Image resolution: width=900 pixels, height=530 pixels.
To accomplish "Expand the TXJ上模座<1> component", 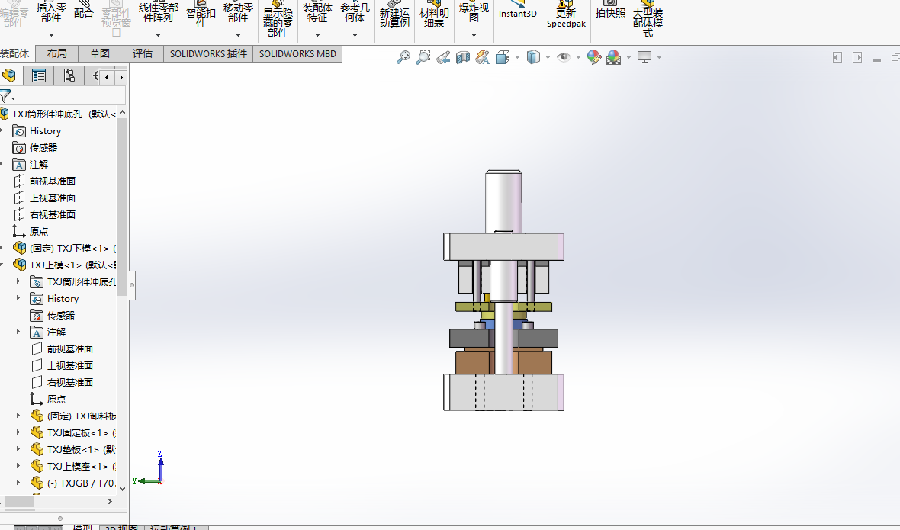I will tap(18, 466).
